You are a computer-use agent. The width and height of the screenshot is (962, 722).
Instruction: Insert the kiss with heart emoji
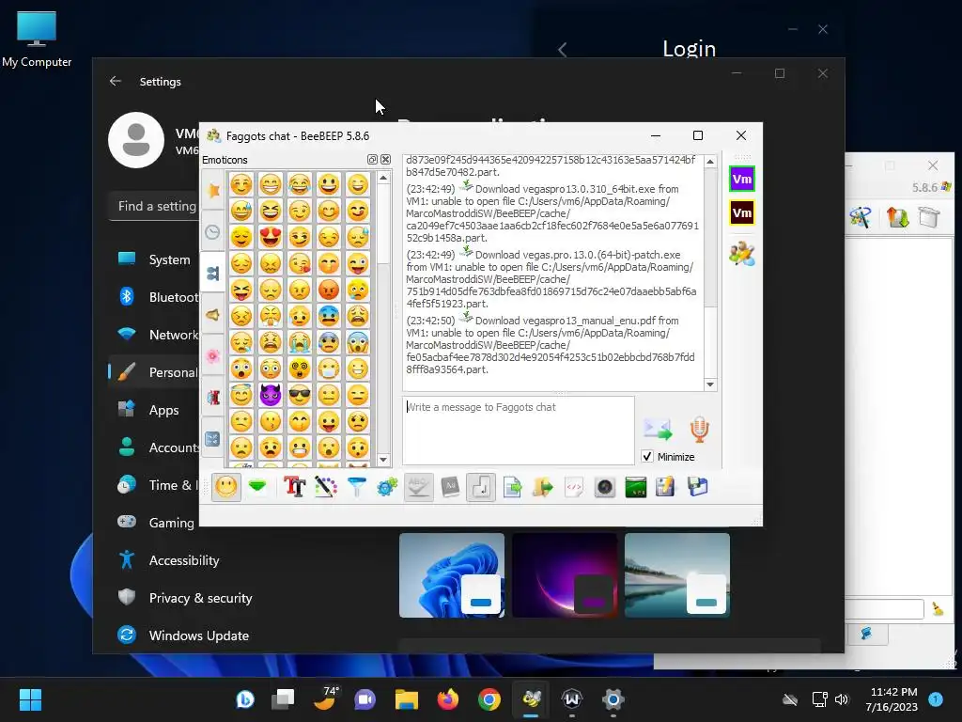point(300,263)
